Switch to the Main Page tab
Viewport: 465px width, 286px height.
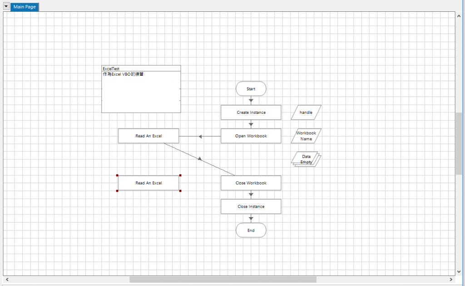[25, 7]
